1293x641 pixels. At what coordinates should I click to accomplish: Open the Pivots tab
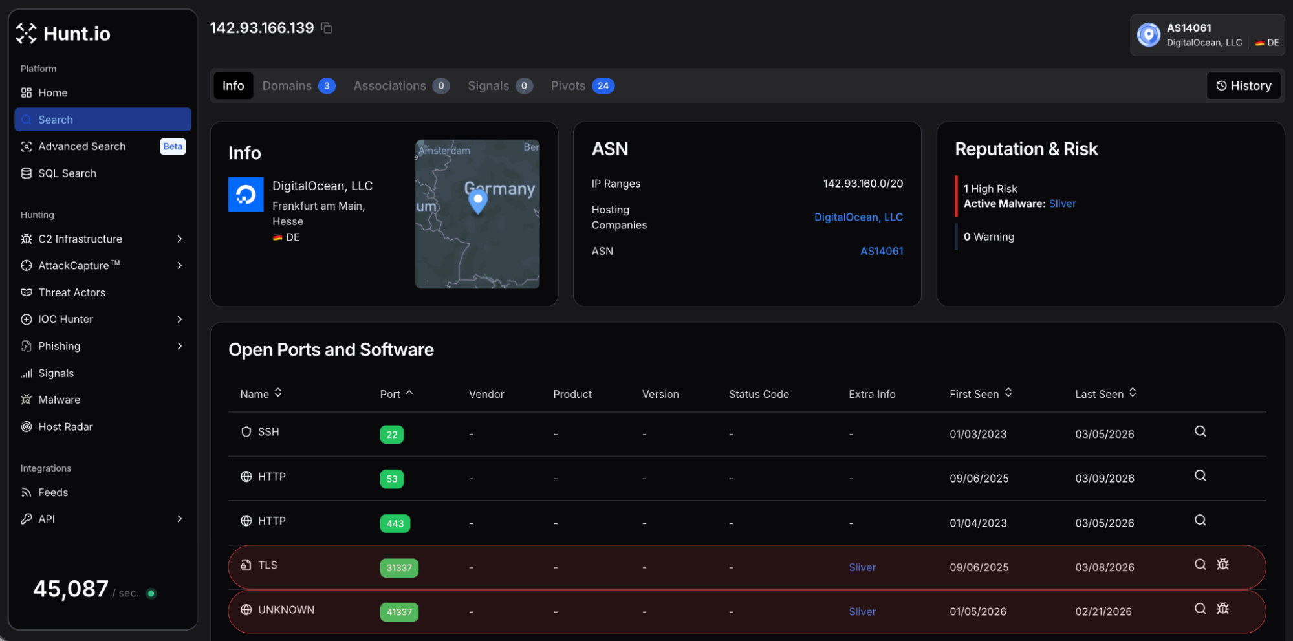click(581, 86)
